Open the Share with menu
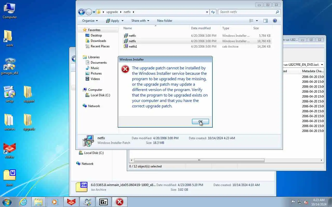Image resolution: width=332 pixels, height=207 pixels. [x=140, y=21]
